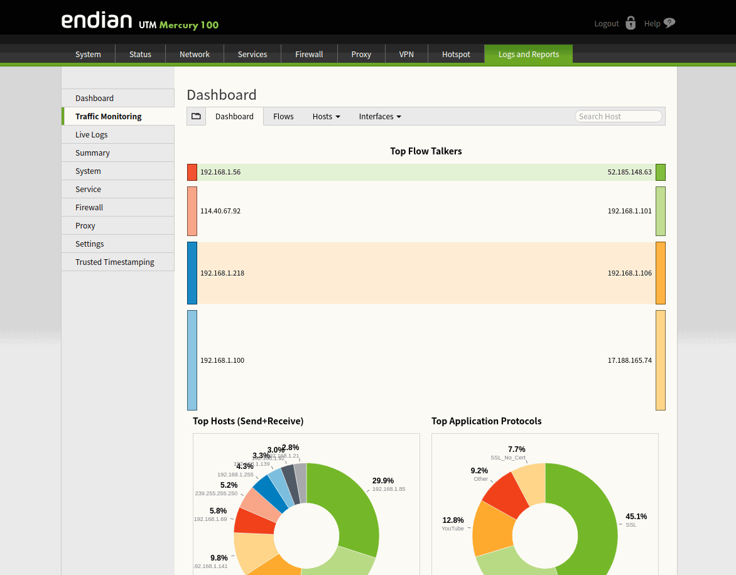Click host label 192.168.1.100
This screenshot has height=575, width=736.
(222, 360)
